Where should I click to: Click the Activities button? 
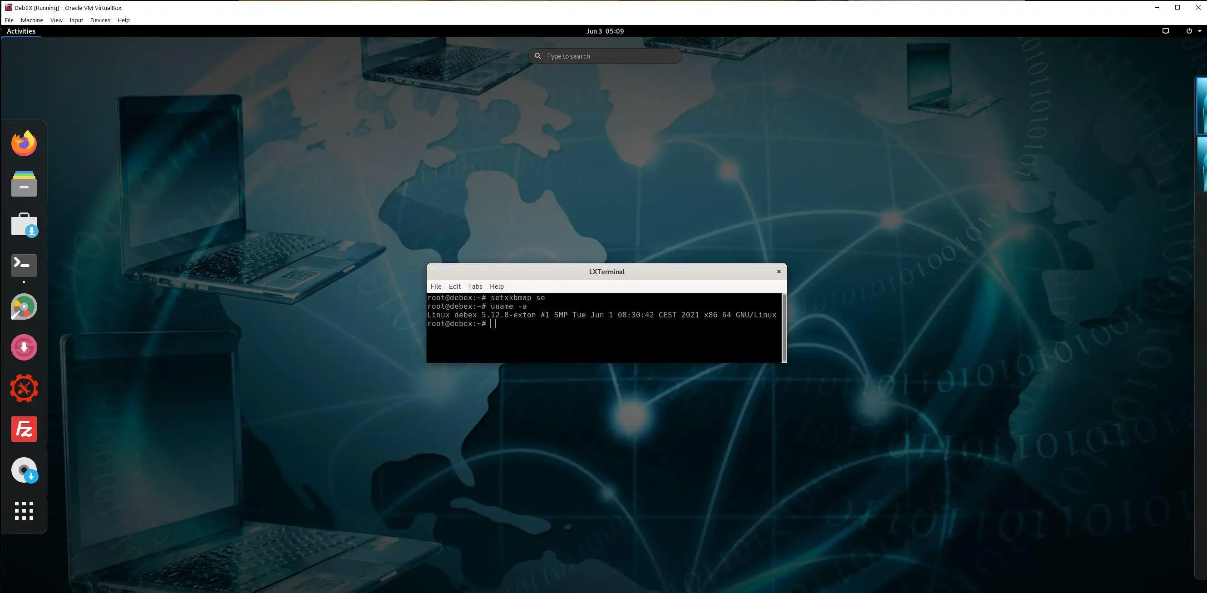pos(21,31)
